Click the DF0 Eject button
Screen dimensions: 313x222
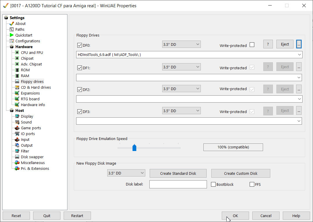click(285, 44)
